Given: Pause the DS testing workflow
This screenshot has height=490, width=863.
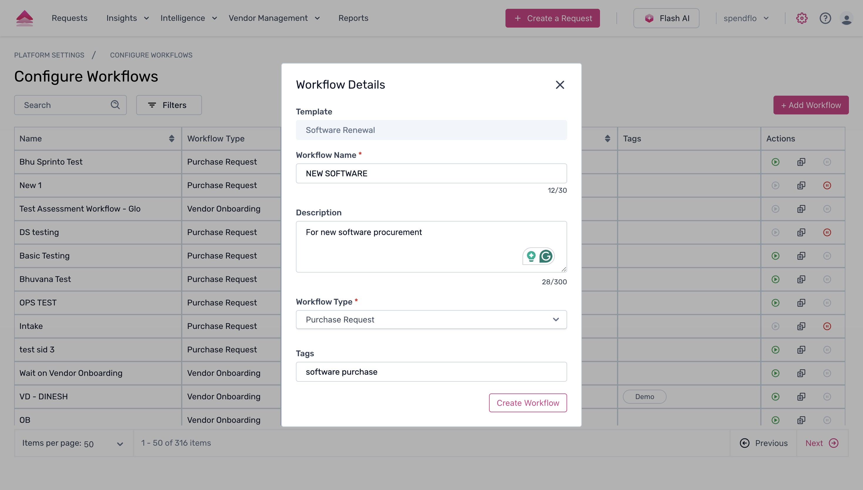Looking at the screenshot, I should [827, 232].
